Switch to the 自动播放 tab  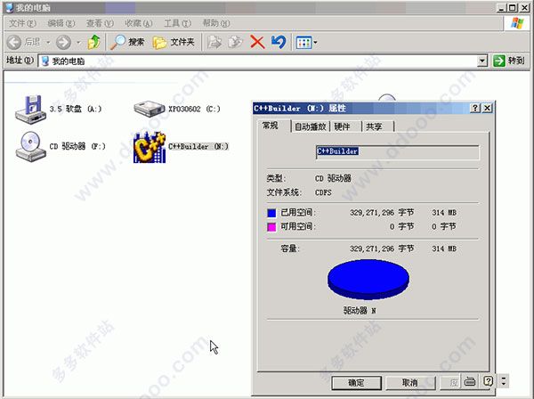[311, 126]
